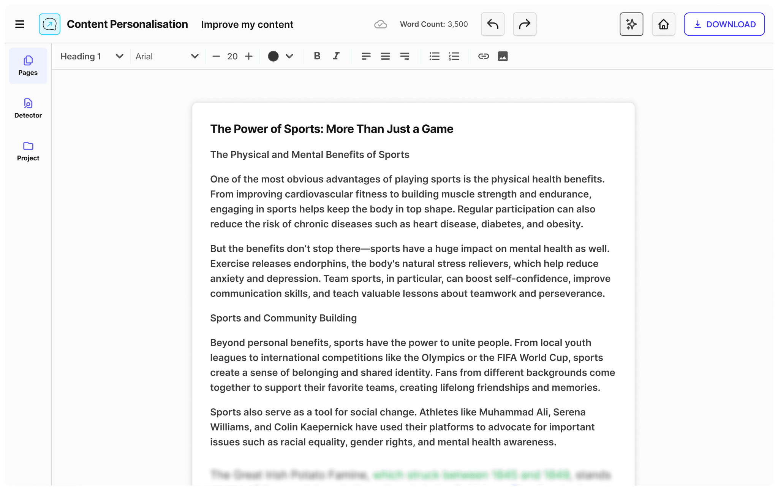Open the Pages sidebar panel
The image size is (778, 490).
pos(28,66)
